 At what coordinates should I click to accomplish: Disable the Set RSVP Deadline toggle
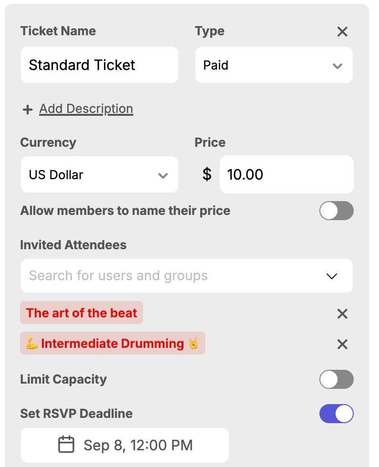(336, 414)
